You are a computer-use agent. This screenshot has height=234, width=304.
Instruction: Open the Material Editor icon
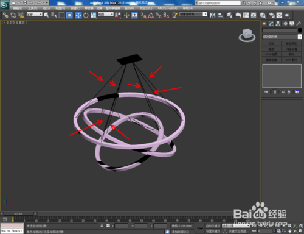(x=263, y=15)
